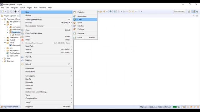Click the chromedriver file icon
This screenshot has height=112, width=200.
[x=11, y=45]
